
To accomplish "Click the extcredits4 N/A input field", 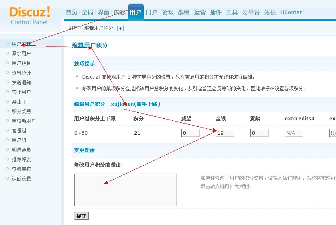I will [x=294, y=133].
